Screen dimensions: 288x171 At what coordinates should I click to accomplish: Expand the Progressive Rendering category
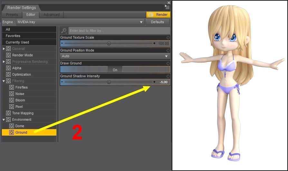point(4,62)
